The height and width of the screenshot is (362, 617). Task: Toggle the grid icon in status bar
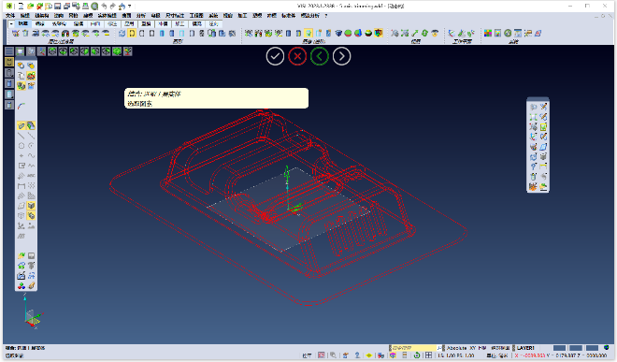[x=428, y=355]
